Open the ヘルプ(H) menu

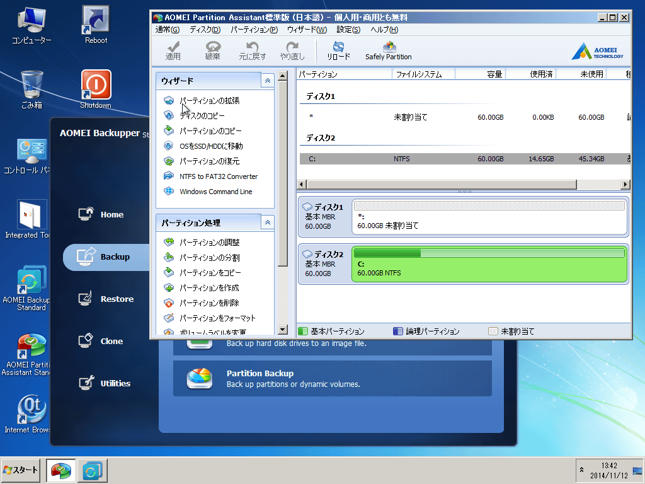[384, 30]
